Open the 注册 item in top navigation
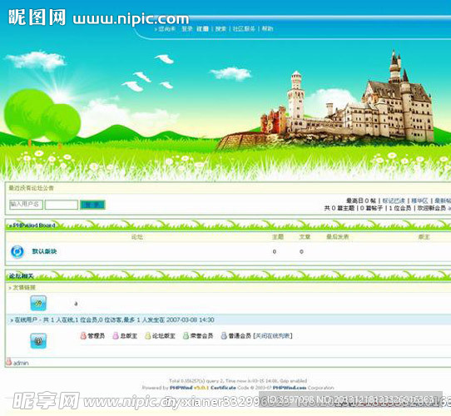Viewport: 451px width, 416px height. [x=202, y=29]
